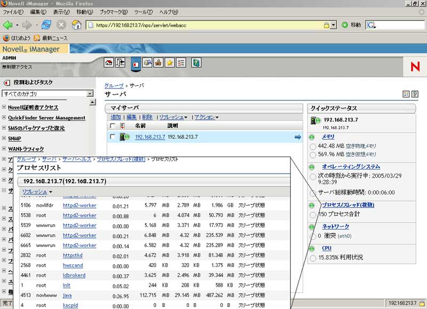The width and height of the screenshot is (427, 309).
Task: Open the iManager Help book icon
Action: click(196, 63)
